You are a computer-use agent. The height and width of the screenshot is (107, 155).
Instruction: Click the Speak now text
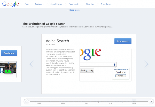point(121,72)
